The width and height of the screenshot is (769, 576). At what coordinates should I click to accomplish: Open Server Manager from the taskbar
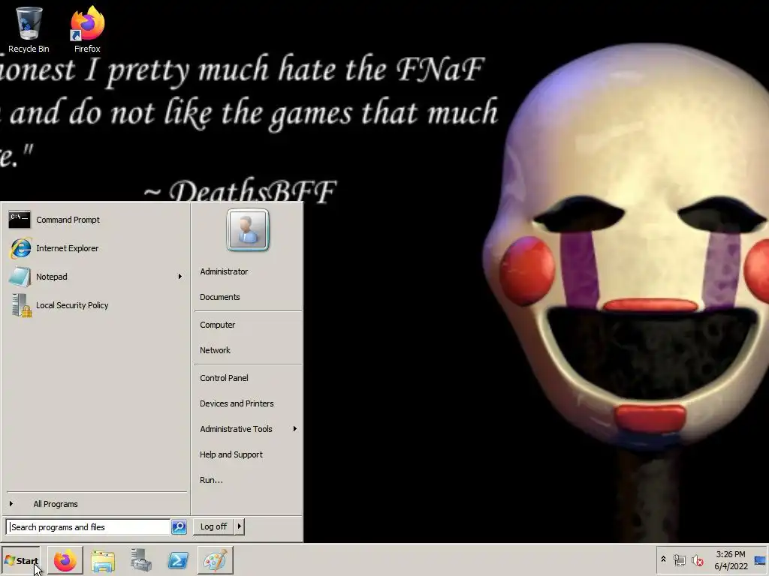pos(140,560)
